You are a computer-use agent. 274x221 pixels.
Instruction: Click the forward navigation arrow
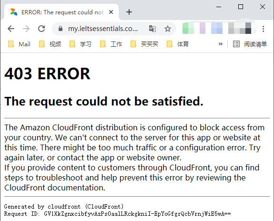tap(26, 29)
